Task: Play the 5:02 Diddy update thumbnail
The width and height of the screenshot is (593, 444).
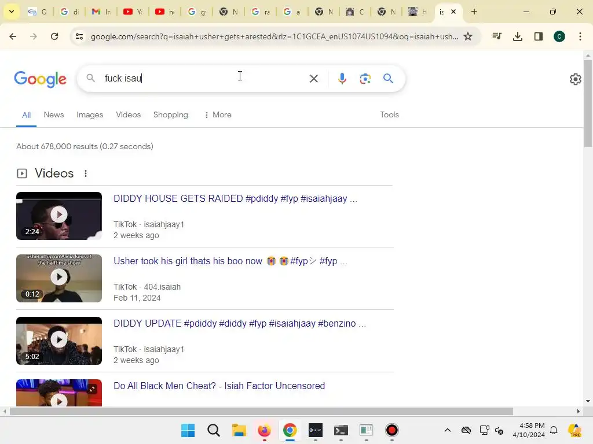Action: [59, 341]
